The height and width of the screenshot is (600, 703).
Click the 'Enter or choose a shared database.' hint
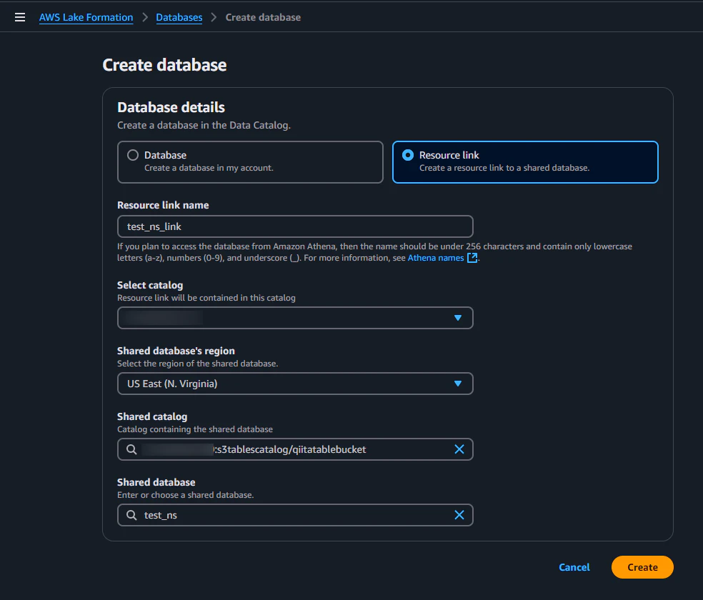[x=186, y=495]
